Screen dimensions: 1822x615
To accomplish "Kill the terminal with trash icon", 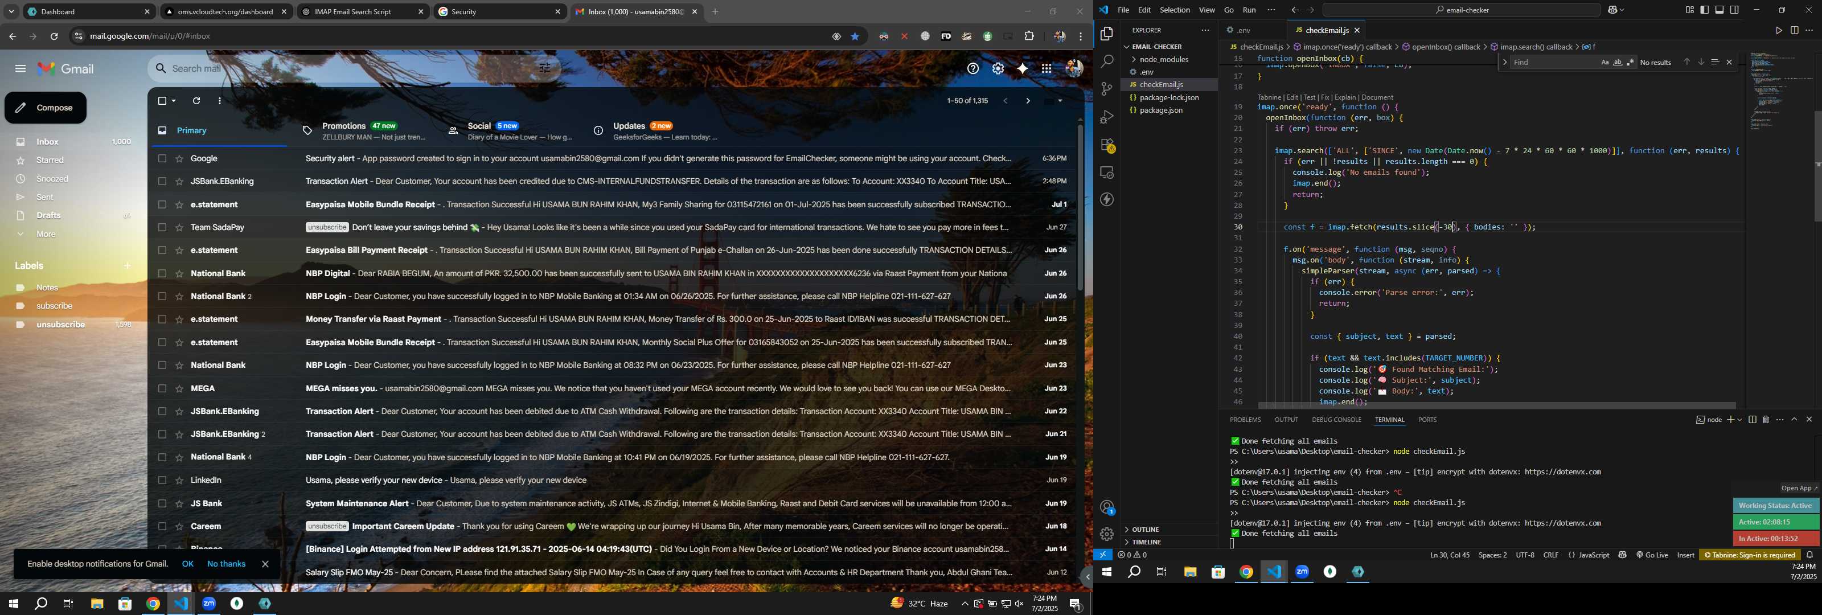I will tap(1766, 420).
